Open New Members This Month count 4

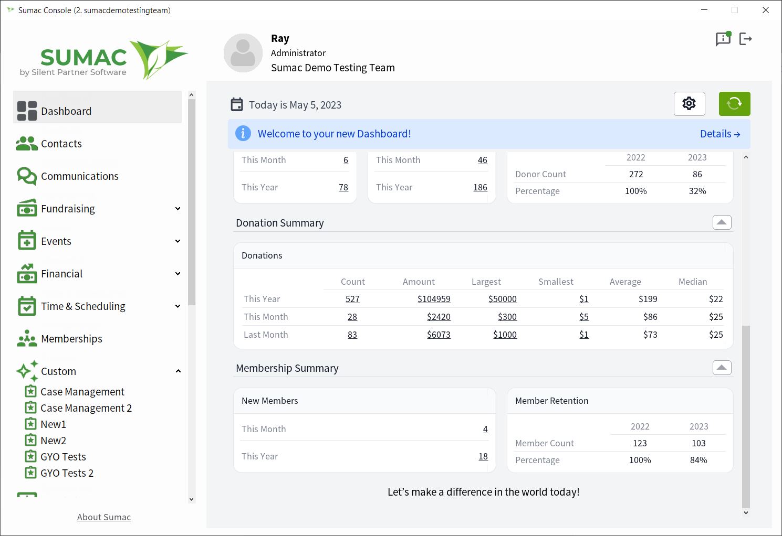click(485, 429)
